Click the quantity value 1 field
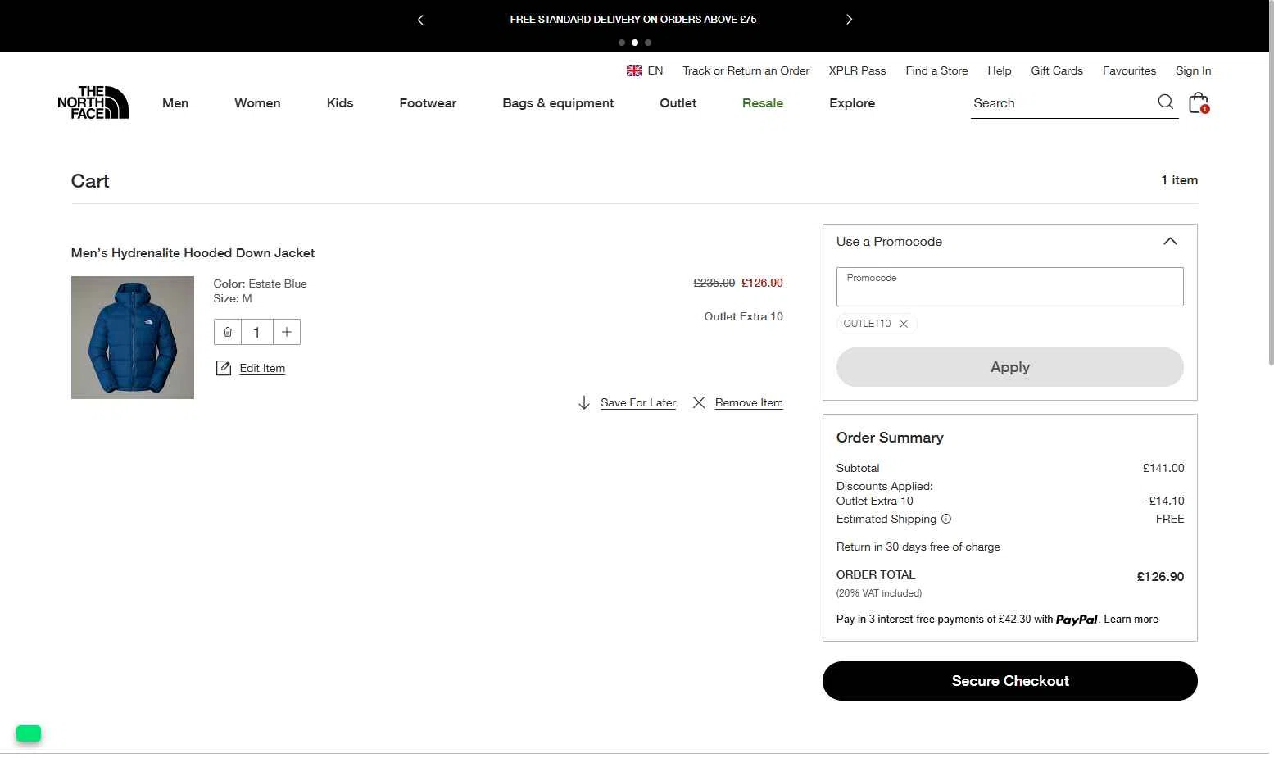This screenshot has width=1274, height=758. (x=256, y=332)
